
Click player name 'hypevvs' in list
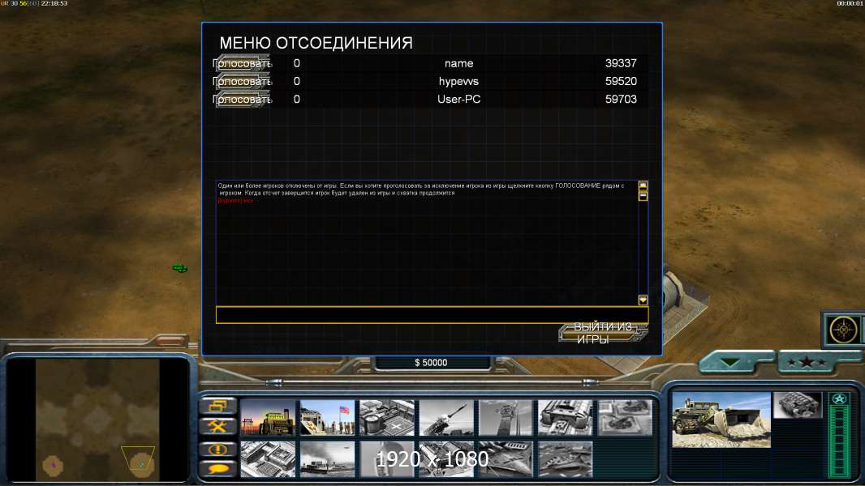pyautogui.click(x=459, y=82)
